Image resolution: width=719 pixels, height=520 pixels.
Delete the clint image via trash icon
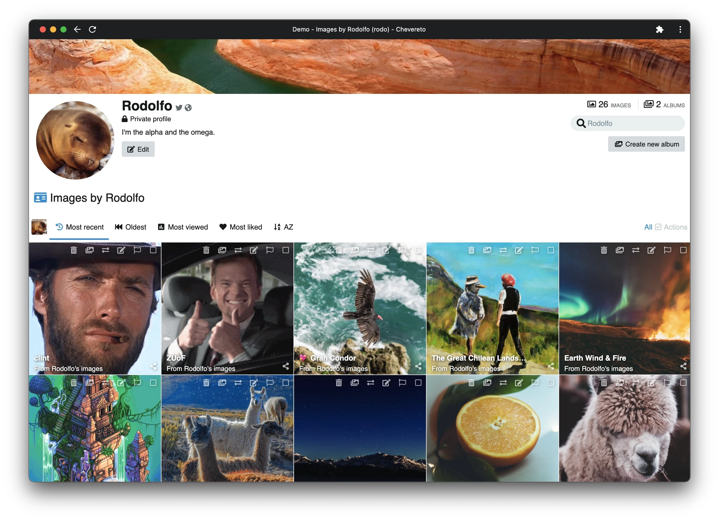pos(73,250)
